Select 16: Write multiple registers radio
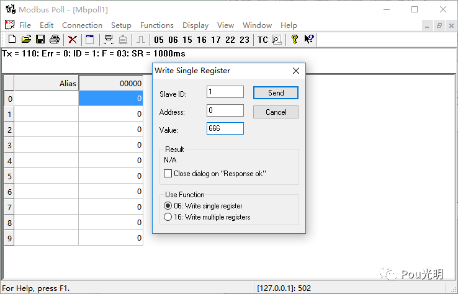 coord(168,217)
